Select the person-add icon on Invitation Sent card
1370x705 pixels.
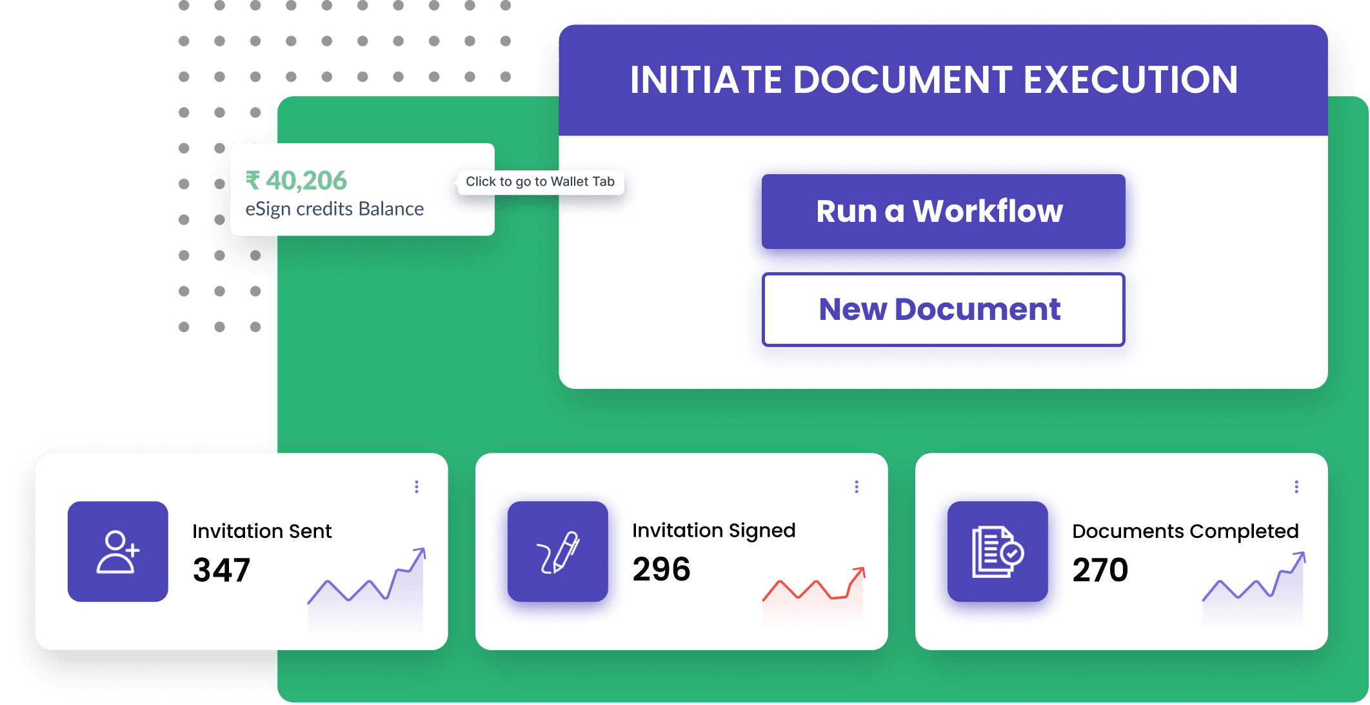[x=117, y=551]
